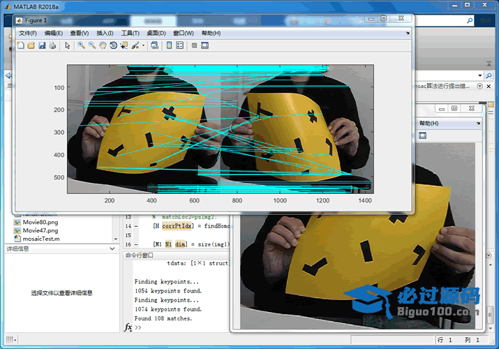Activate the Zoom In magnifier tool
The image size is (499, 349).
pyautogui.click(x=81, y=45)
